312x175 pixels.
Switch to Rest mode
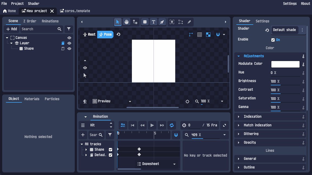89,34
